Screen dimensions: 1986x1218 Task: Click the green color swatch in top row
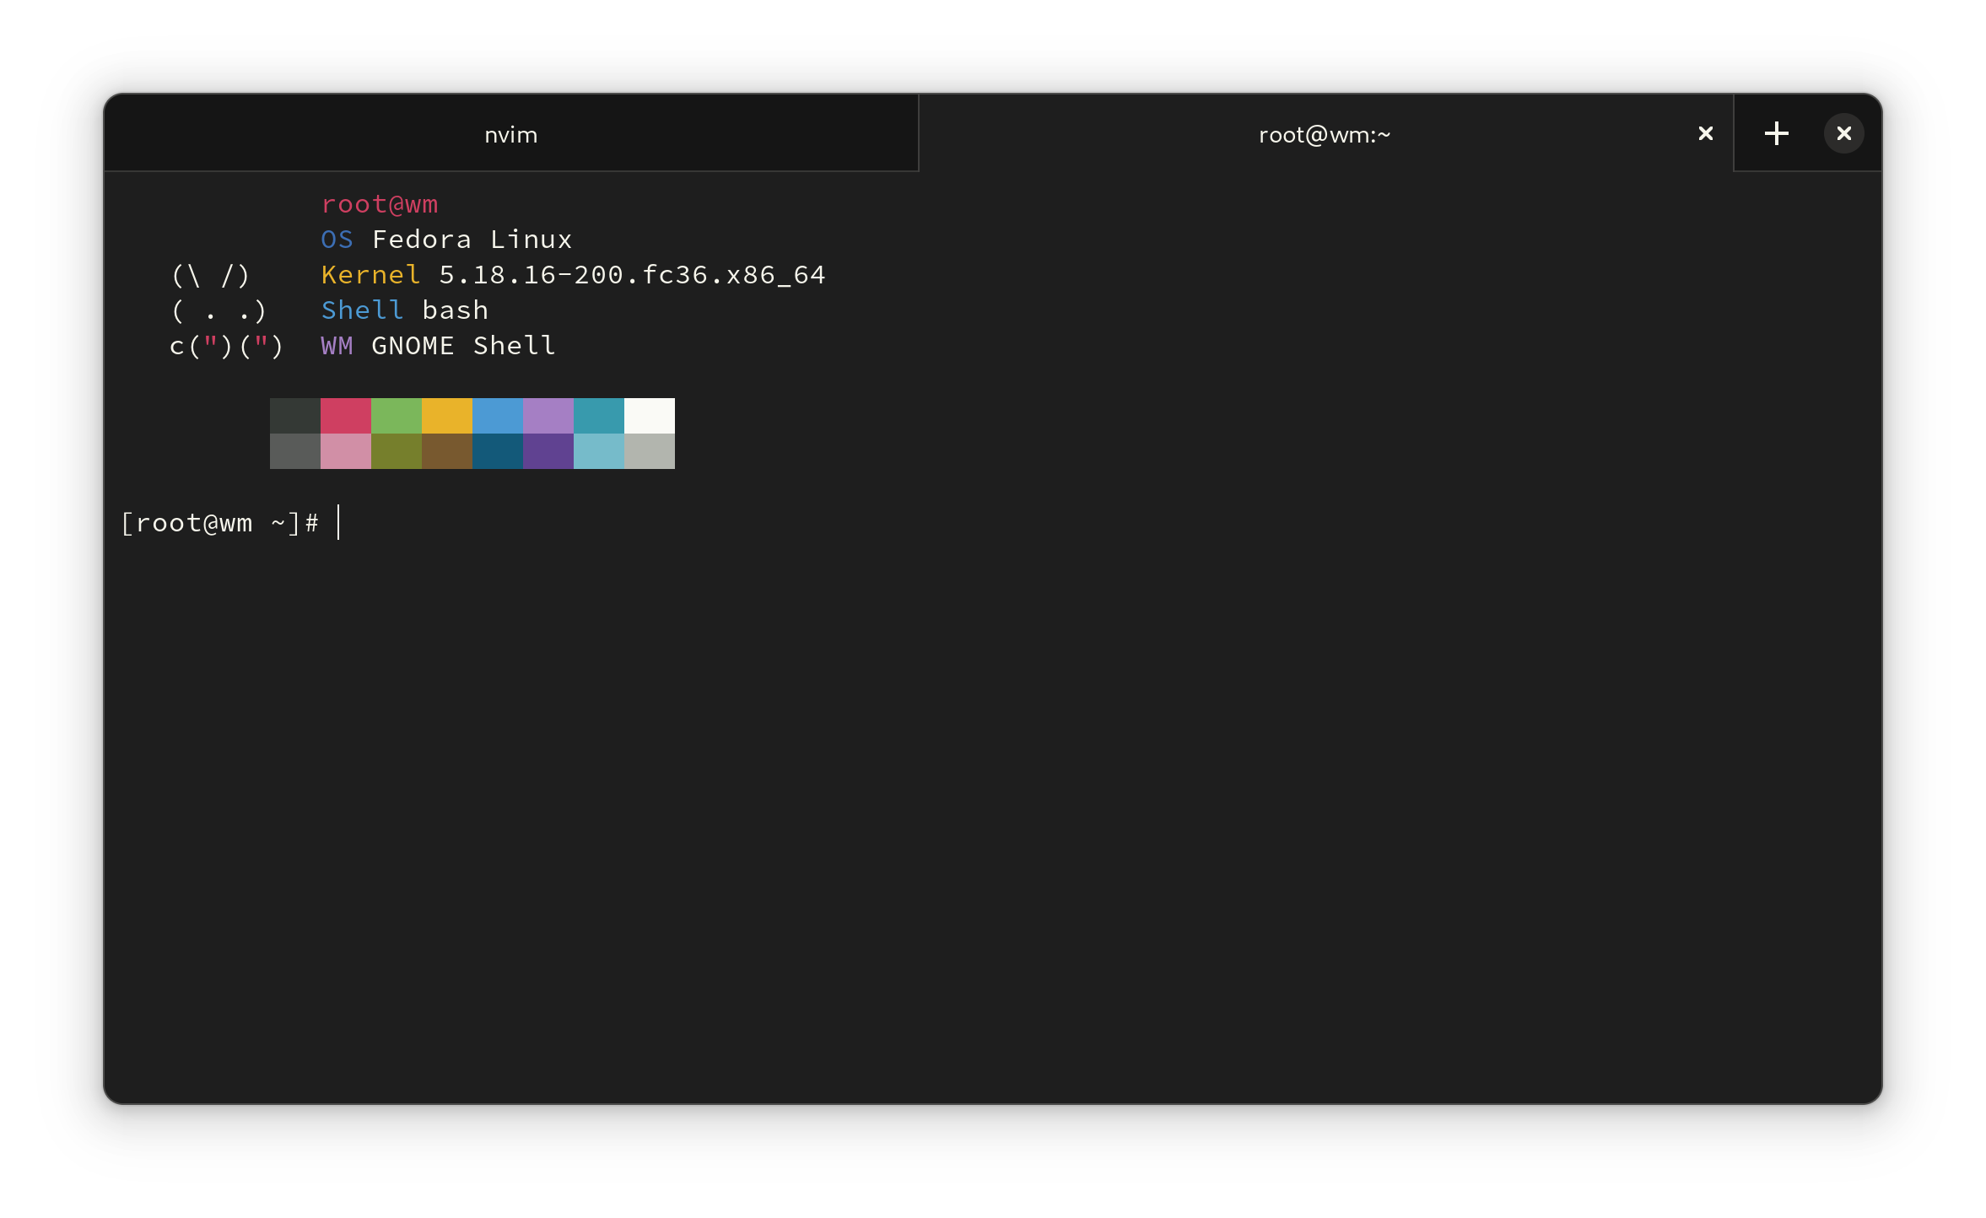pos(396,416)
